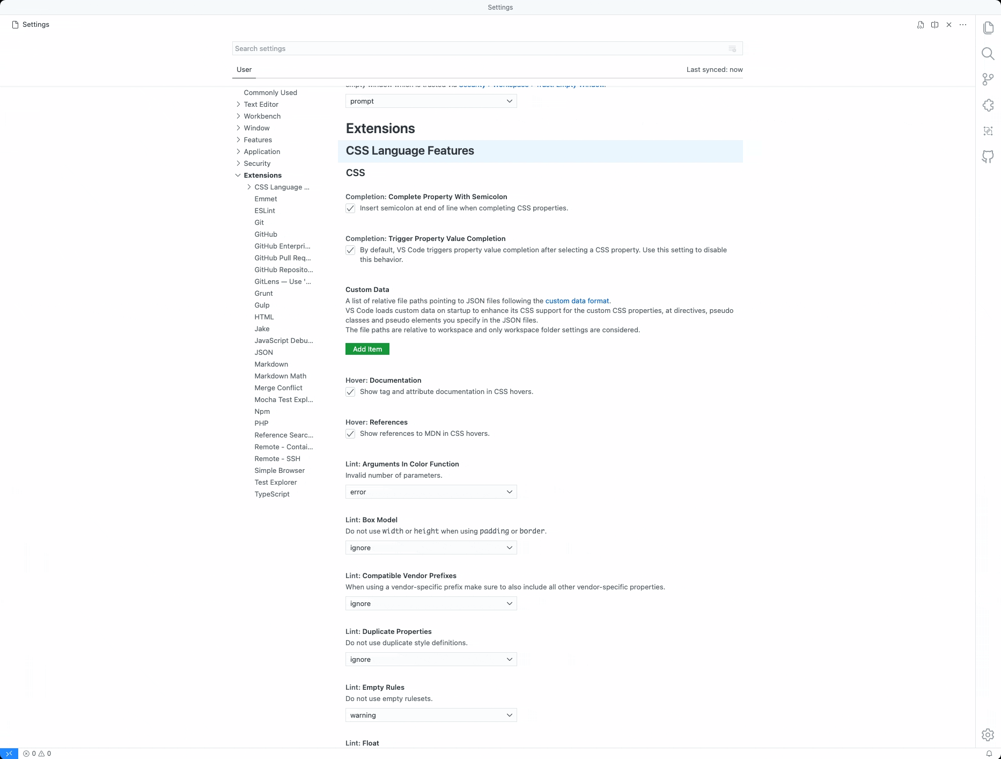Screen dimensions: 1001x759
Task: Open Lint Empty Rules dropdown
Action: point(431,715)
